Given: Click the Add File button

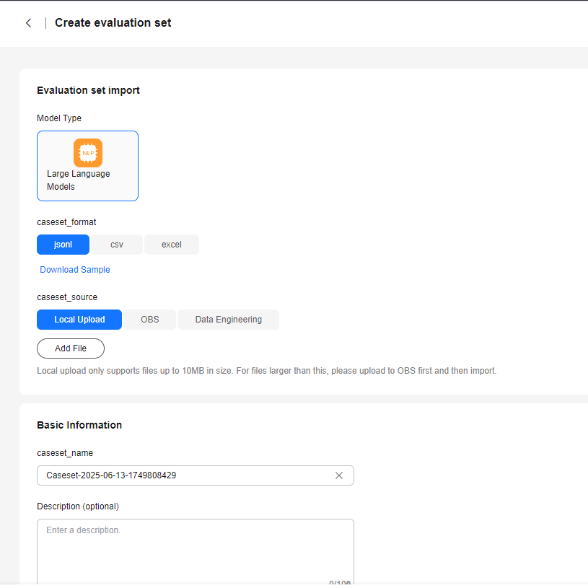Looking at the screenshot, I should click(x=71, y=348).
